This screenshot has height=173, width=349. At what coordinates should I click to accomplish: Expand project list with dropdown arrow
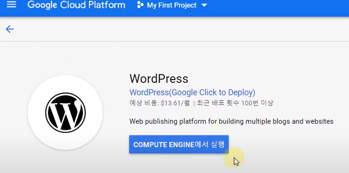pyautogui.click(x=204, y=5)
